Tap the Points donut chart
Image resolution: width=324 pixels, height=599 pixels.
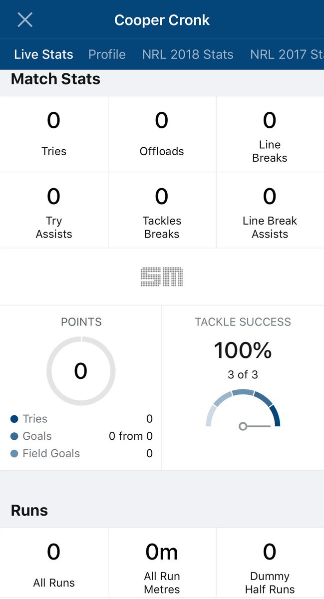pyautogui.click(x=81, y=370)
